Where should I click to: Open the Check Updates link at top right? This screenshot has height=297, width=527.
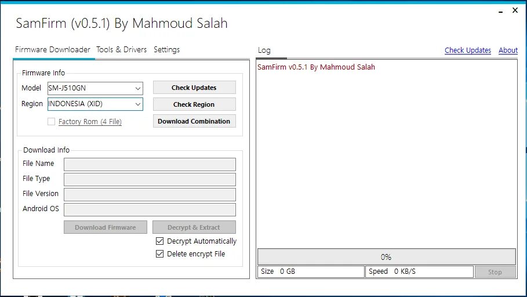tap(468, 50)
